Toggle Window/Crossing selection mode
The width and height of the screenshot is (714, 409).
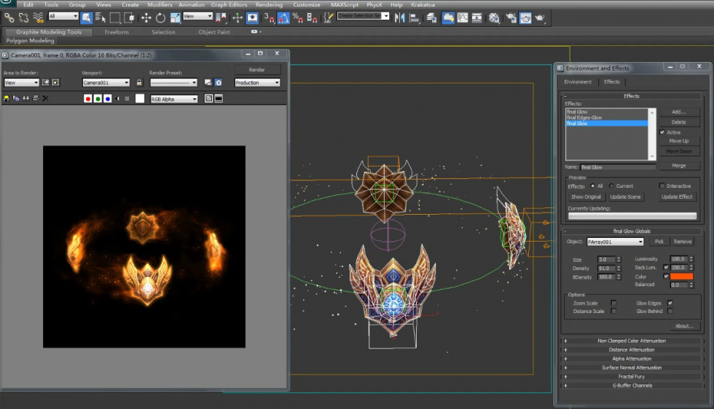point(130,17)
